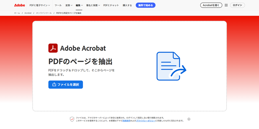Click the PDFのページを抽出 heading

(80, 62)
